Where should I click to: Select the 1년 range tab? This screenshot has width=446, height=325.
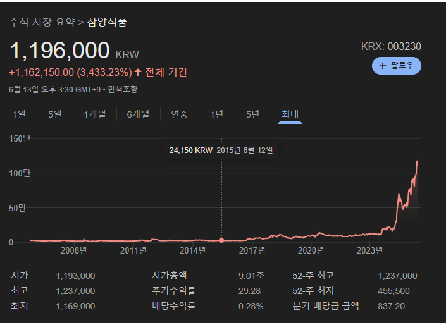coord(217,114)
